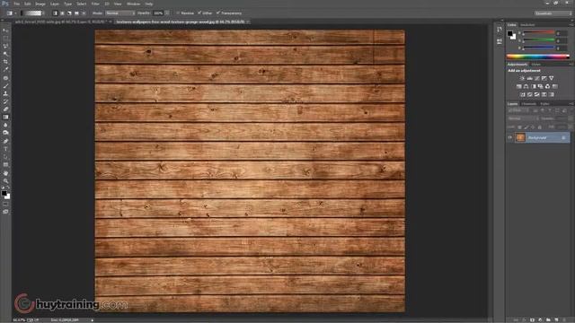Uncheck the Transparency checkbox
The image size is (575, 323).
(218, 13)
